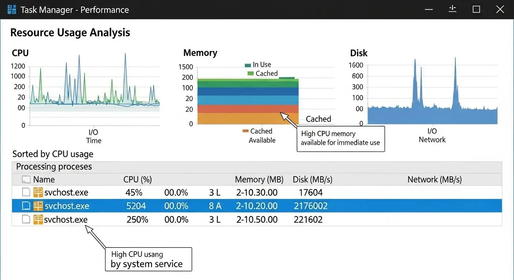The height and width of the screenshot is (280, 514).
Task: Click the svchost.exe icon in the 45% CPU row
Action: (38, 192)
